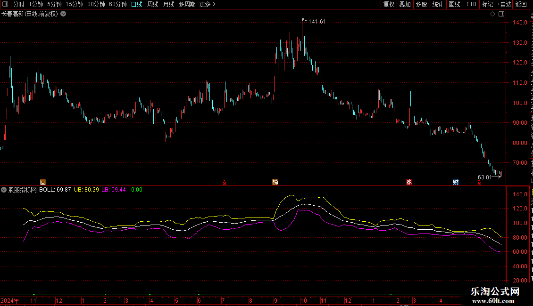Select the 日线 daily chart tab

click(137, 4)
